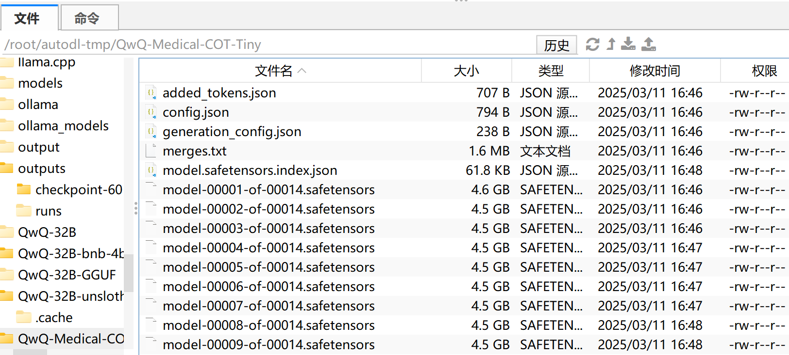Click the 4.6 GB size cell
The height and width of the screenshot is (355, 789).
coord(490,189)
